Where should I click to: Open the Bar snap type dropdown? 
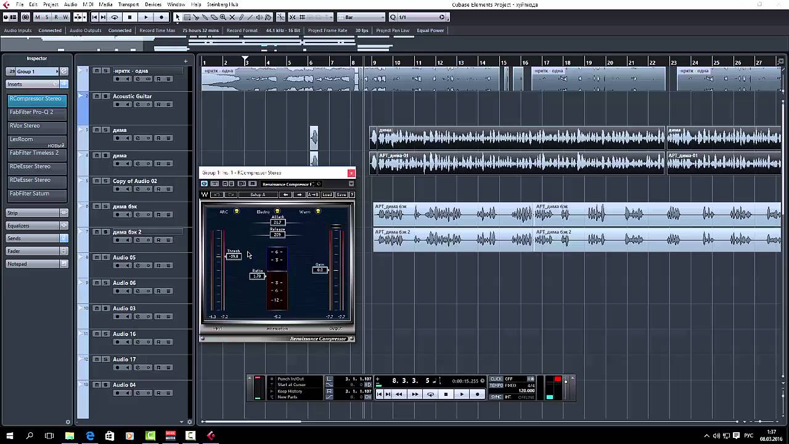(x=362, y=17)
